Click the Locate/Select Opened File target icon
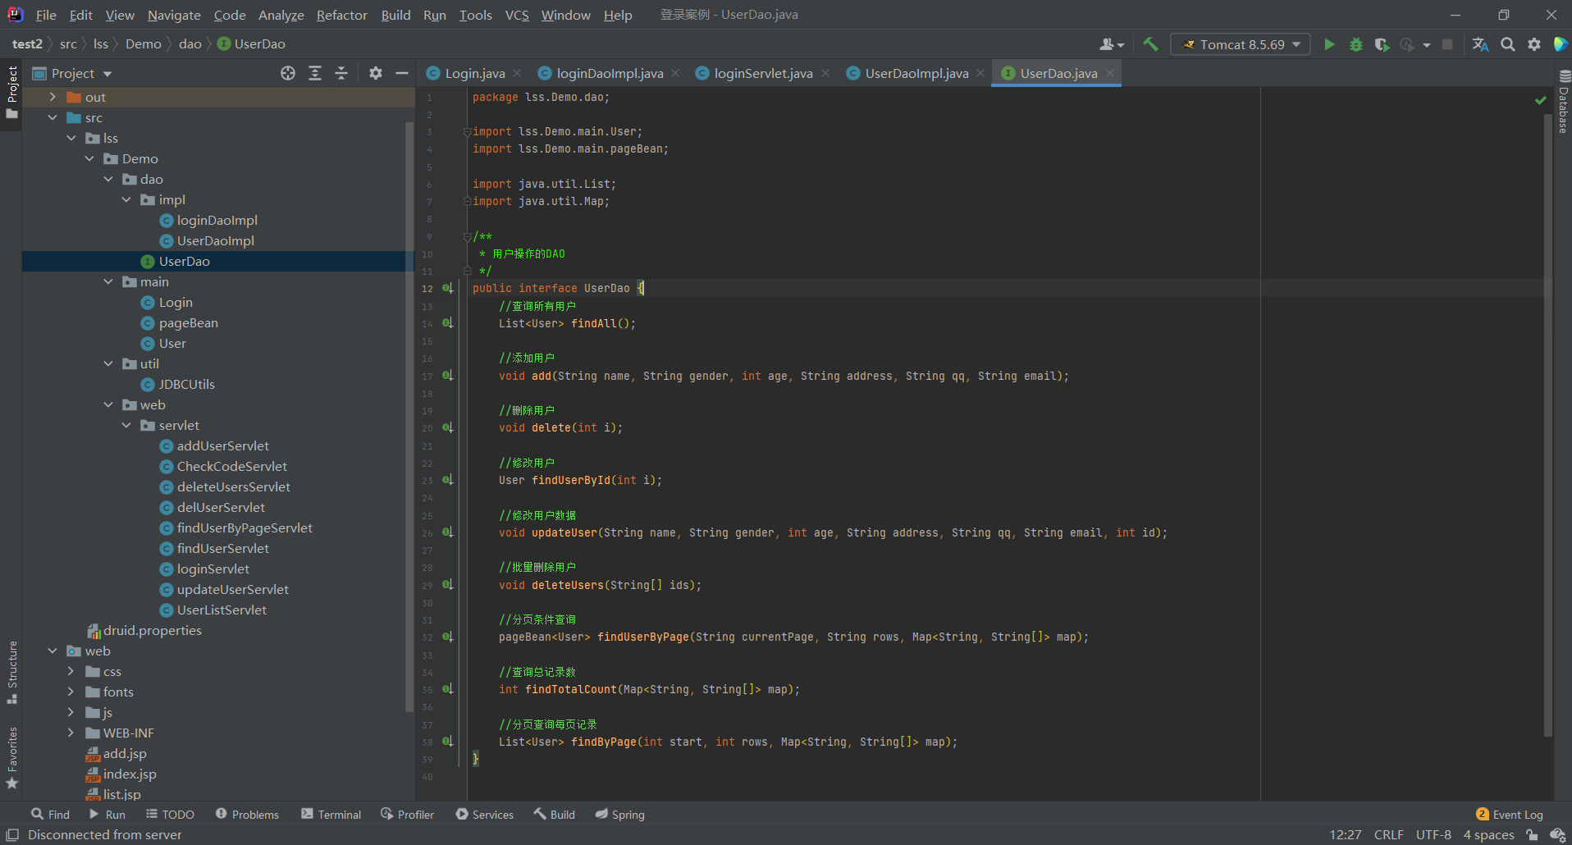The height and width of the screenshot is (845, 1572). click(287, 73)
